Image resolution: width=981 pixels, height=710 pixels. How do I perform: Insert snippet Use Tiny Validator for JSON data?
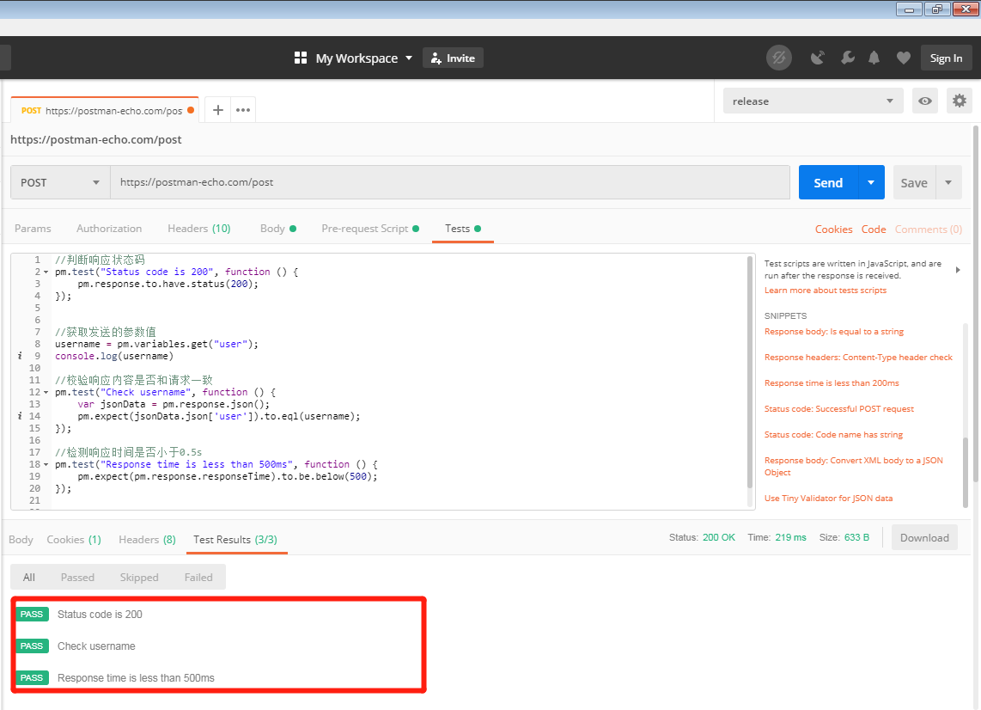(828, 498)
